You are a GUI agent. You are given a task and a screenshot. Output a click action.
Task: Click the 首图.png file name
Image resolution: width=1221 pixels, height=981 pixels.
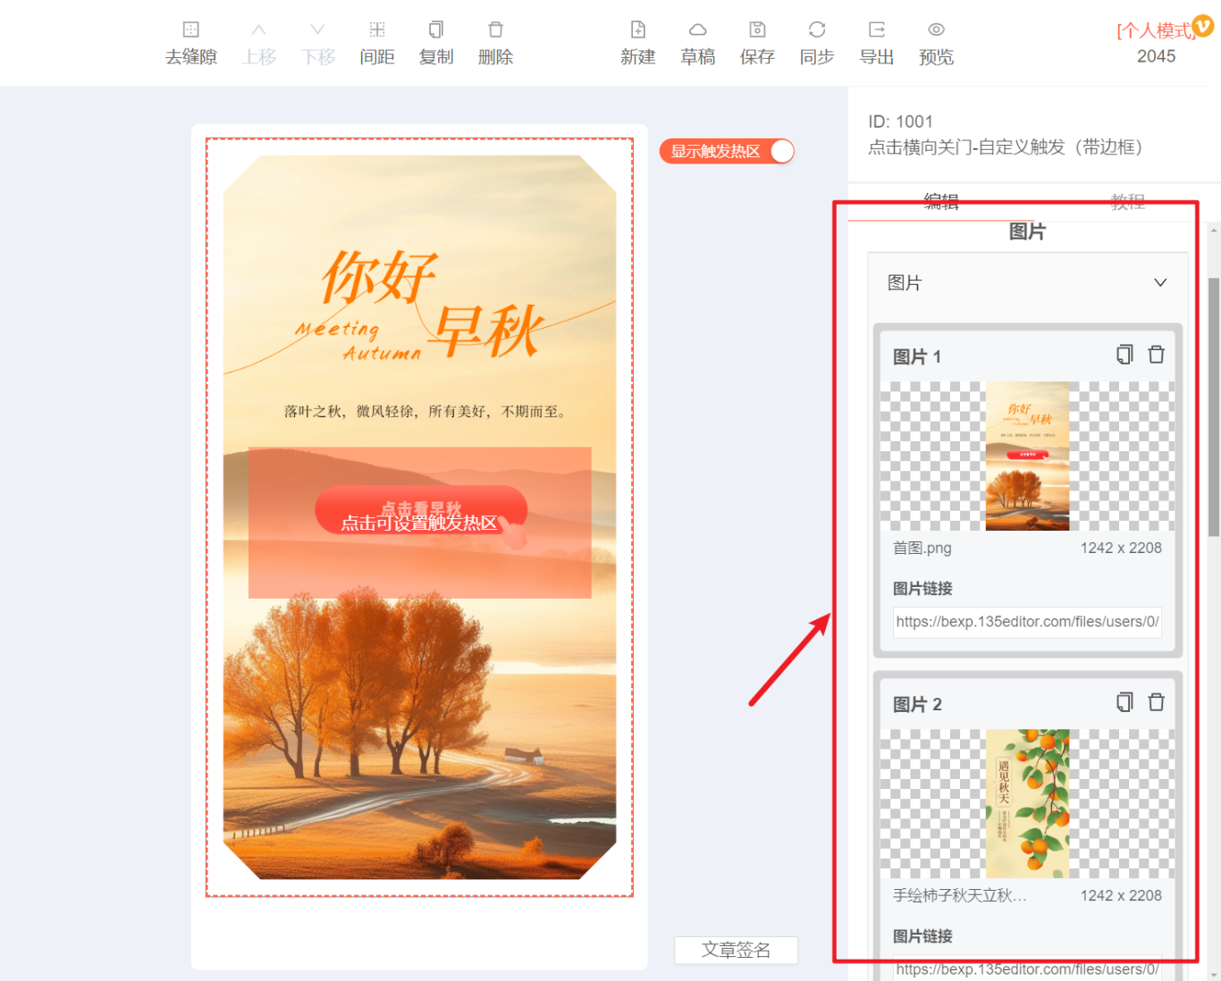(922, 548)
